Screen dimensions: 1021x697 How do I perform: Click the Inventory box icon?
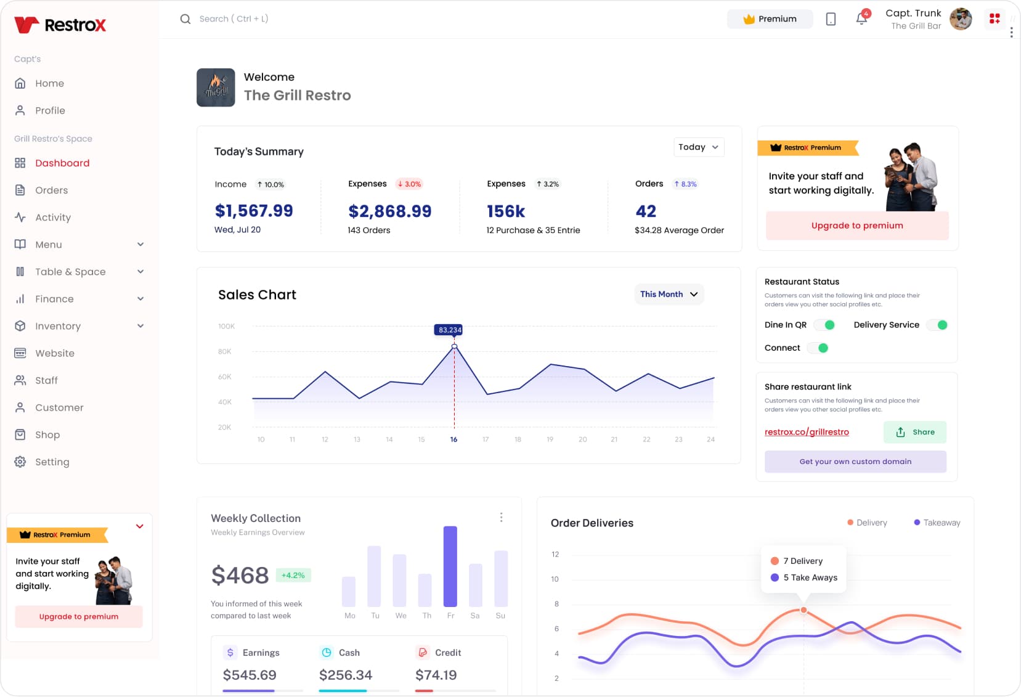20,325
